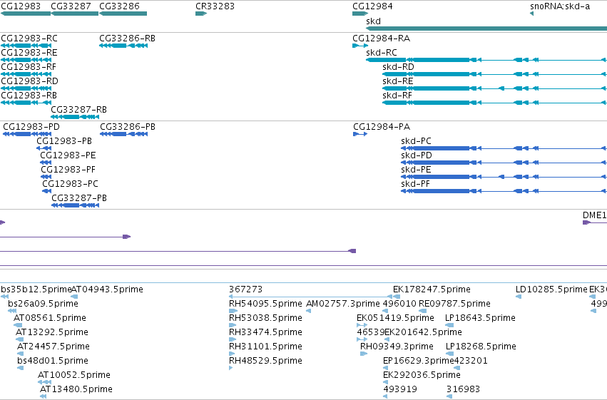This screenshot has width=607, height=400.
Task: Select the bs35b12.5prime EST label
Action: 36,289
